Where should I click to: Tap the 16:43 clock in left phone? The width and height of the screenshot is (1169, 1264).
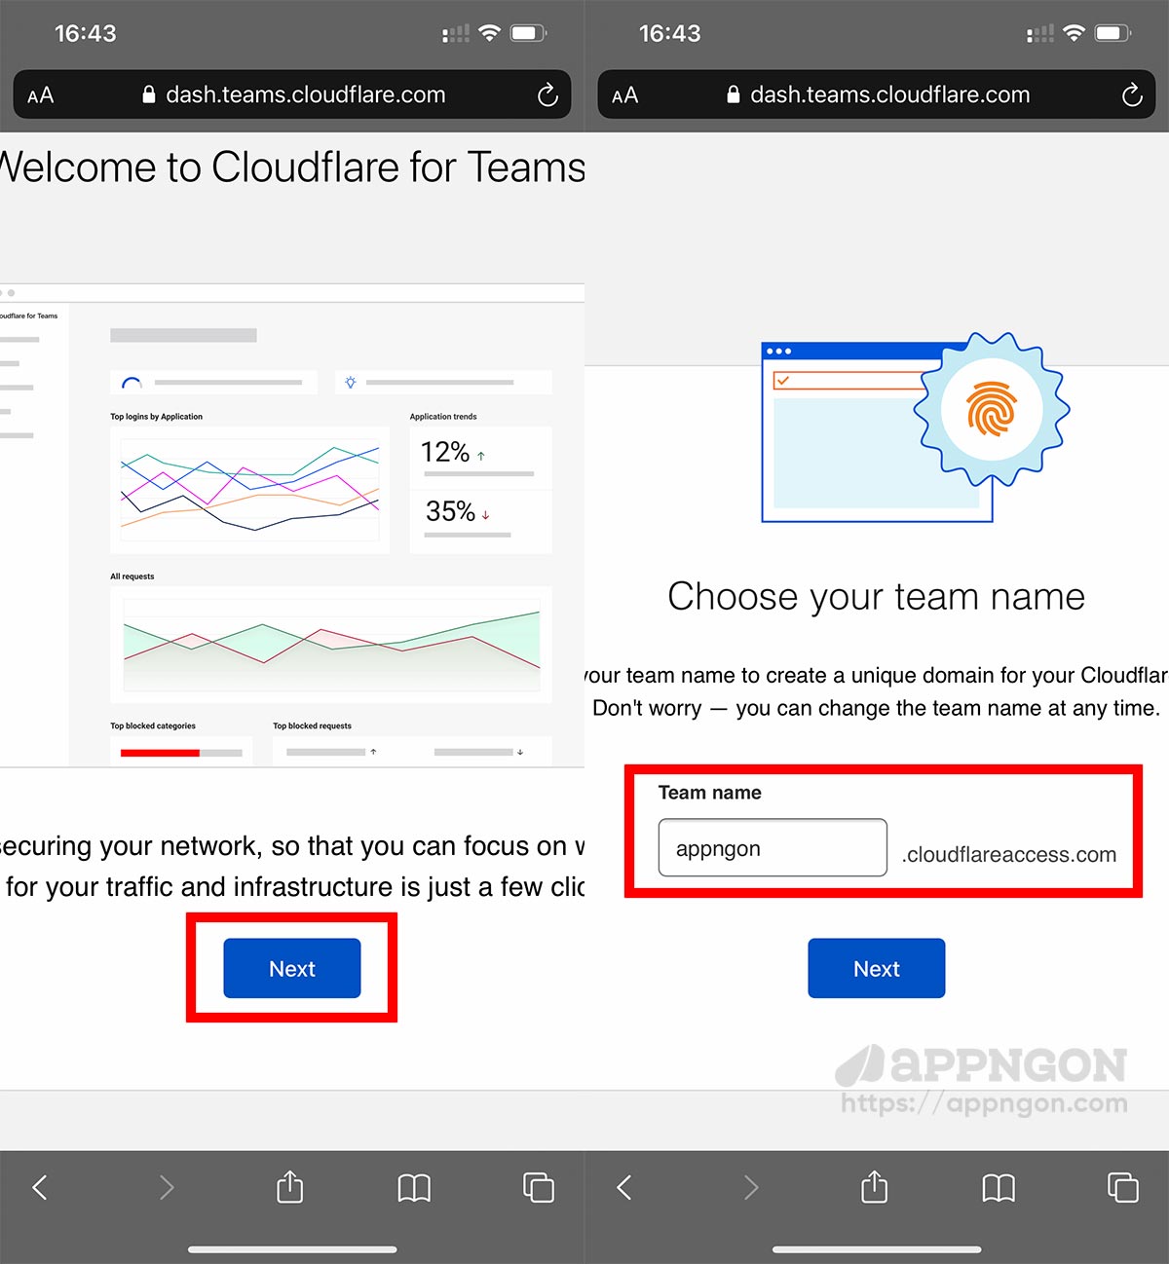(85, 33)
